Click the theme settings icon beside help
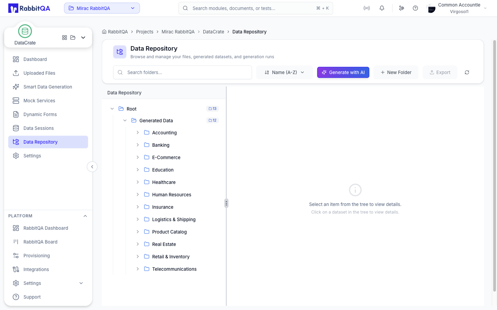The image size is (497, 310). tap(401, 8)
